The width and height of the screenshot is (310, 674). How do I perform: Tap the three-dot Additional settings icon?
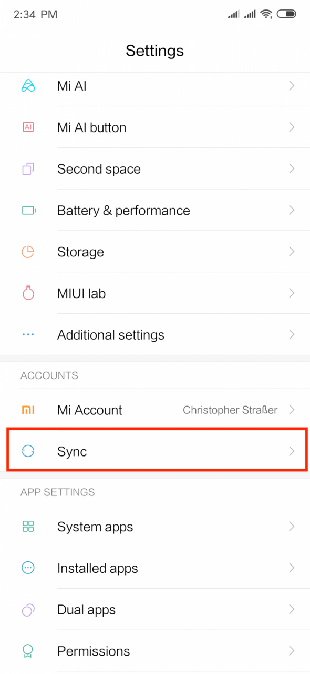point(28,334)
